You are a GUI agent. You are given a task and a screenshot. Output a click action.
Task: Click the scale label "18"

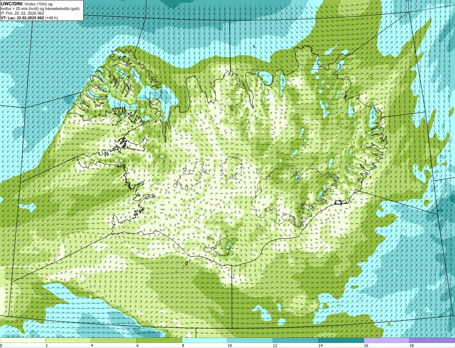coord(412,346)
